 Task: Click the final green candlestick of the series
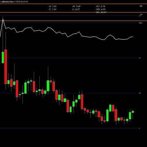pyautogui.click(x=133, y=112)
